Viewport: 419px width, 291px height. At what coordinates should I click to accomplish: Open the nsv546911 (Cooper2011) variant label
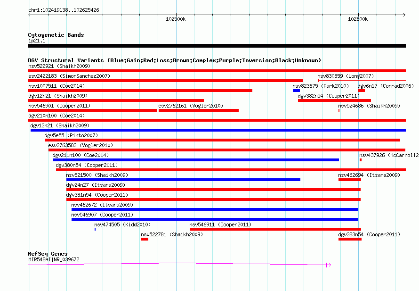220,224
